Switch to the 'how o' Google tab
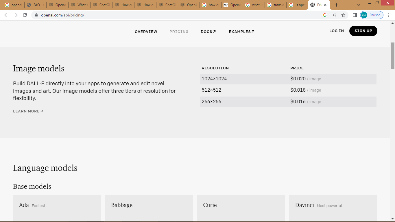Screen dimensions: 395x222 (x=211, y=5)
